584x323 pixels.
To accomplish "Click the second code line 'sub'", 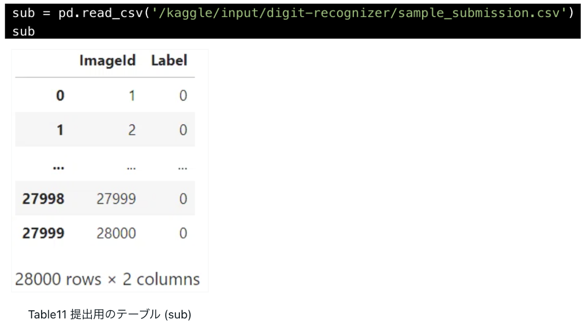I will (24, 31).
